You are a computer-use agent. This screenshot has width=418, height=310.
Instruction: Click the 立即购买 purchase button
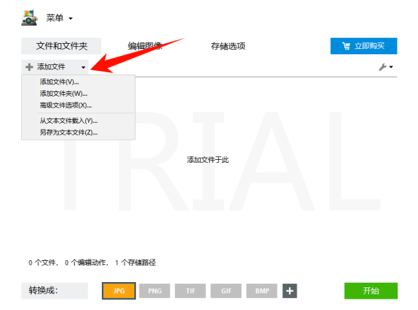pyautogui.click(x=364, y=46)
